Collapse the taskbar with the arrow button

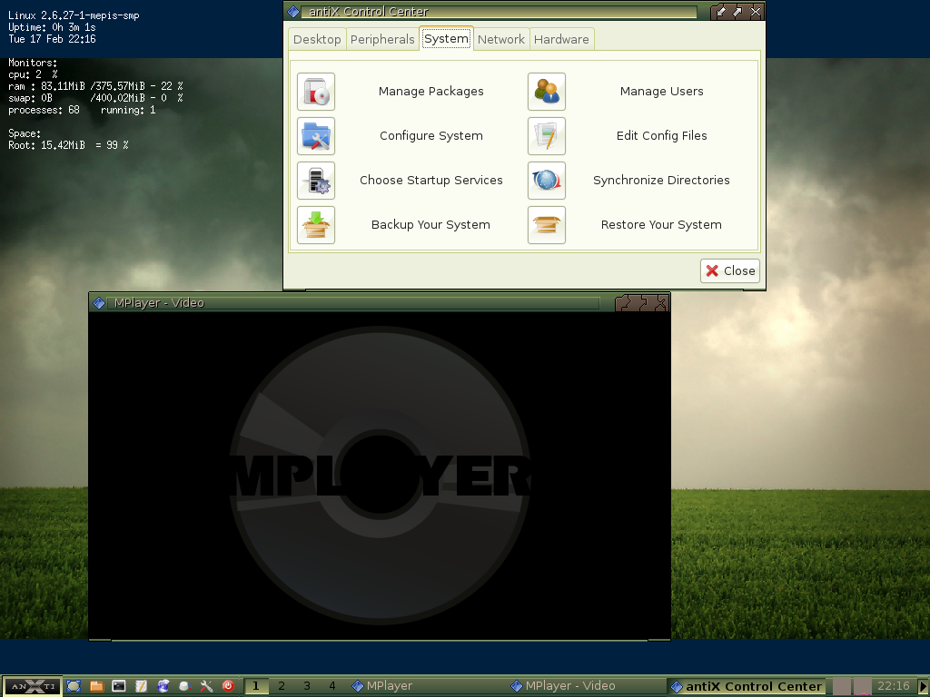(923, 686)
